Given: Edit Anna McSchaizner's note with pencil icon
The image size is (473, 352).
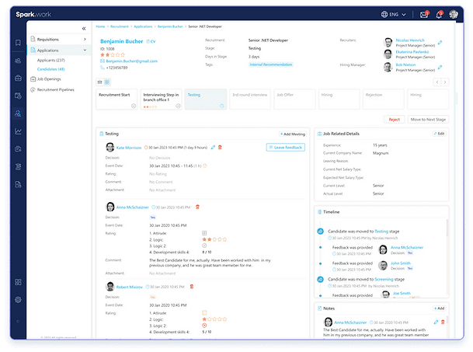Looking at the screenshot, I should coord(436,322).
